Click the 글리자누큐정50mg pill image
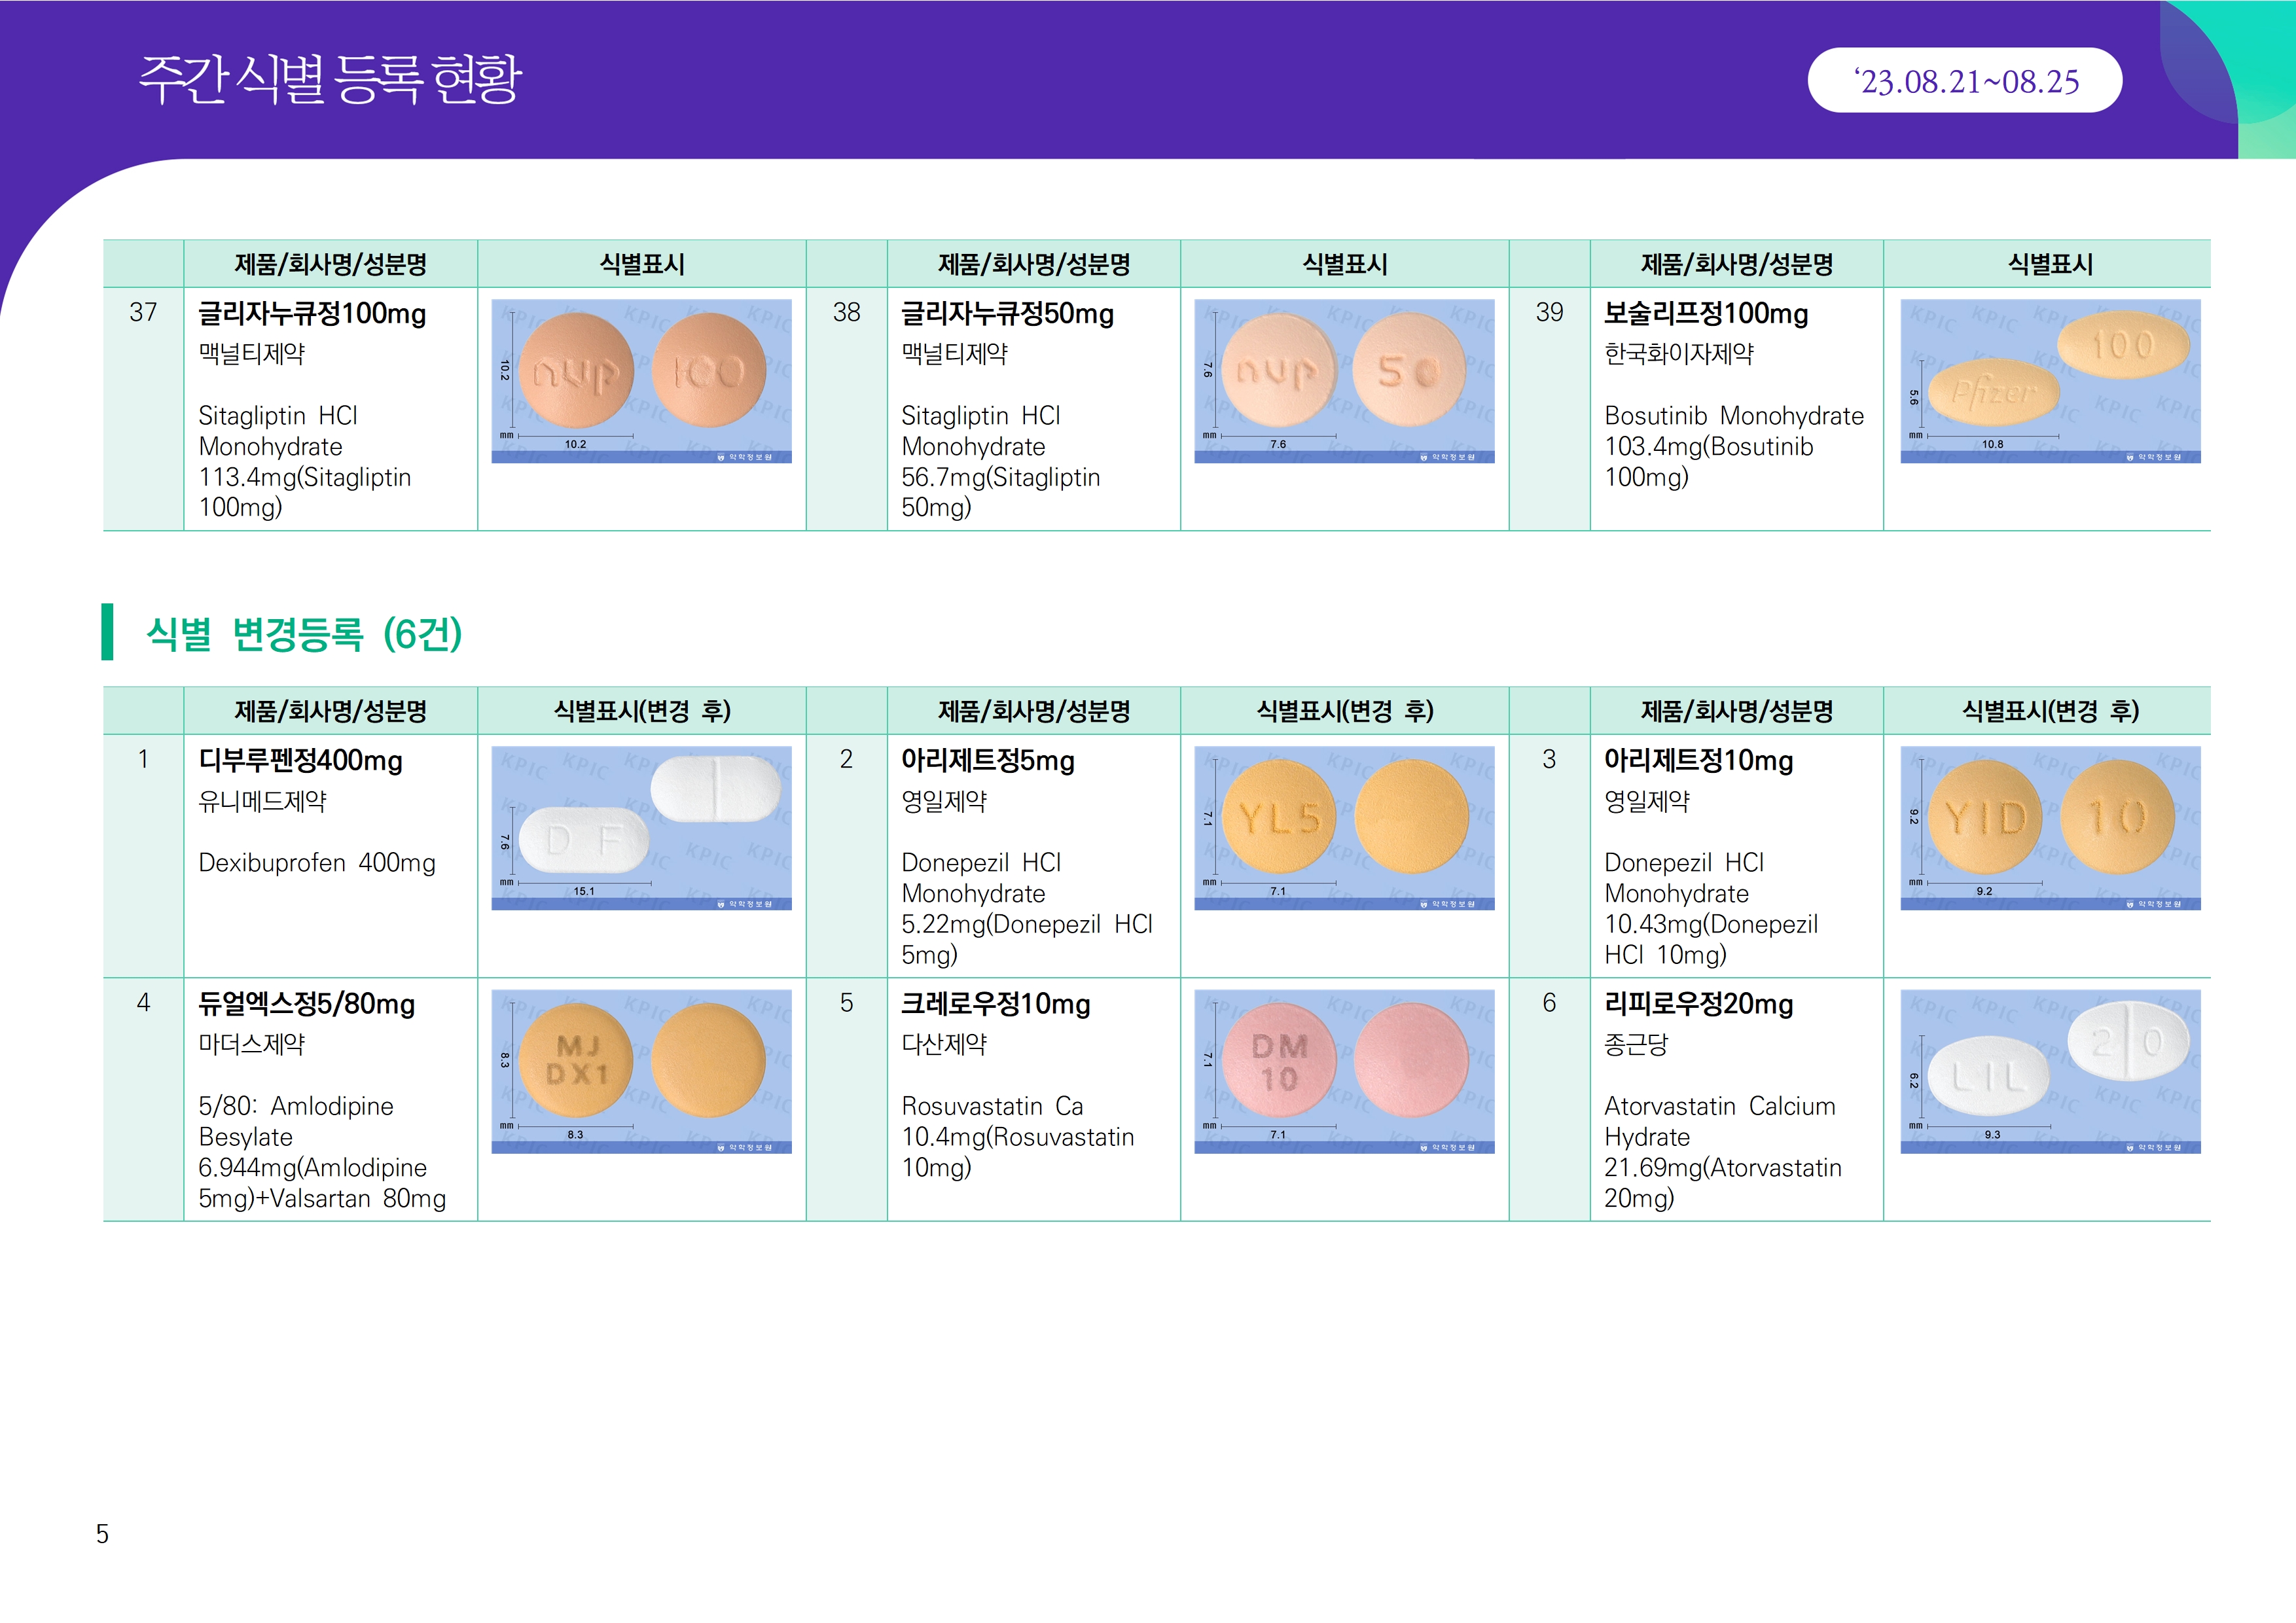Screen dimensions: 2296x1623 tap(1344, 380)
